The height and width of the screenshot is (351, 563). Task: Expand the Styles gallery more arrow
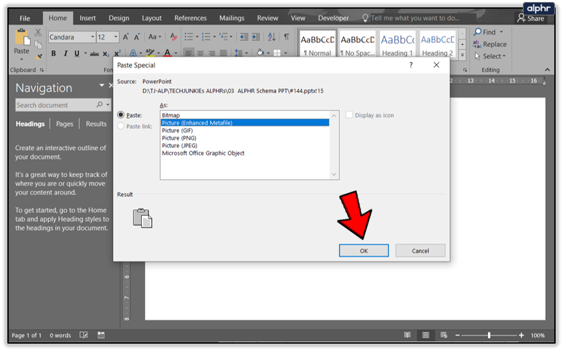point(463,55)
